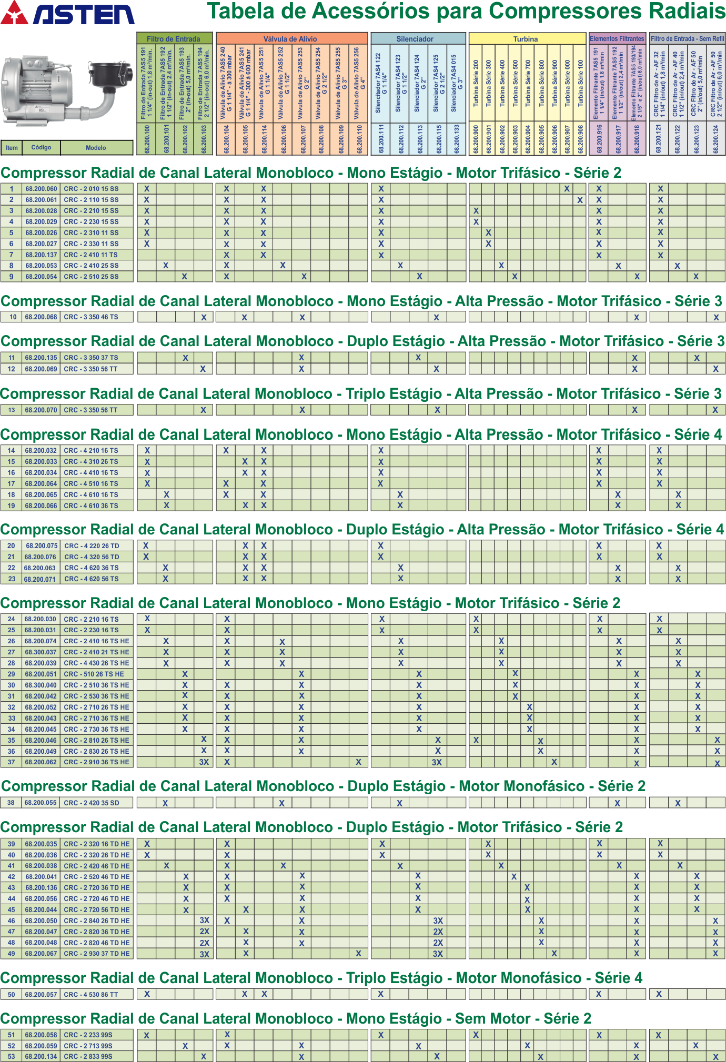The height and width of the screenshot is (1062, 726).
Task: Click the 'Filtro de Entrada' green group header
Action: [175, 38]
